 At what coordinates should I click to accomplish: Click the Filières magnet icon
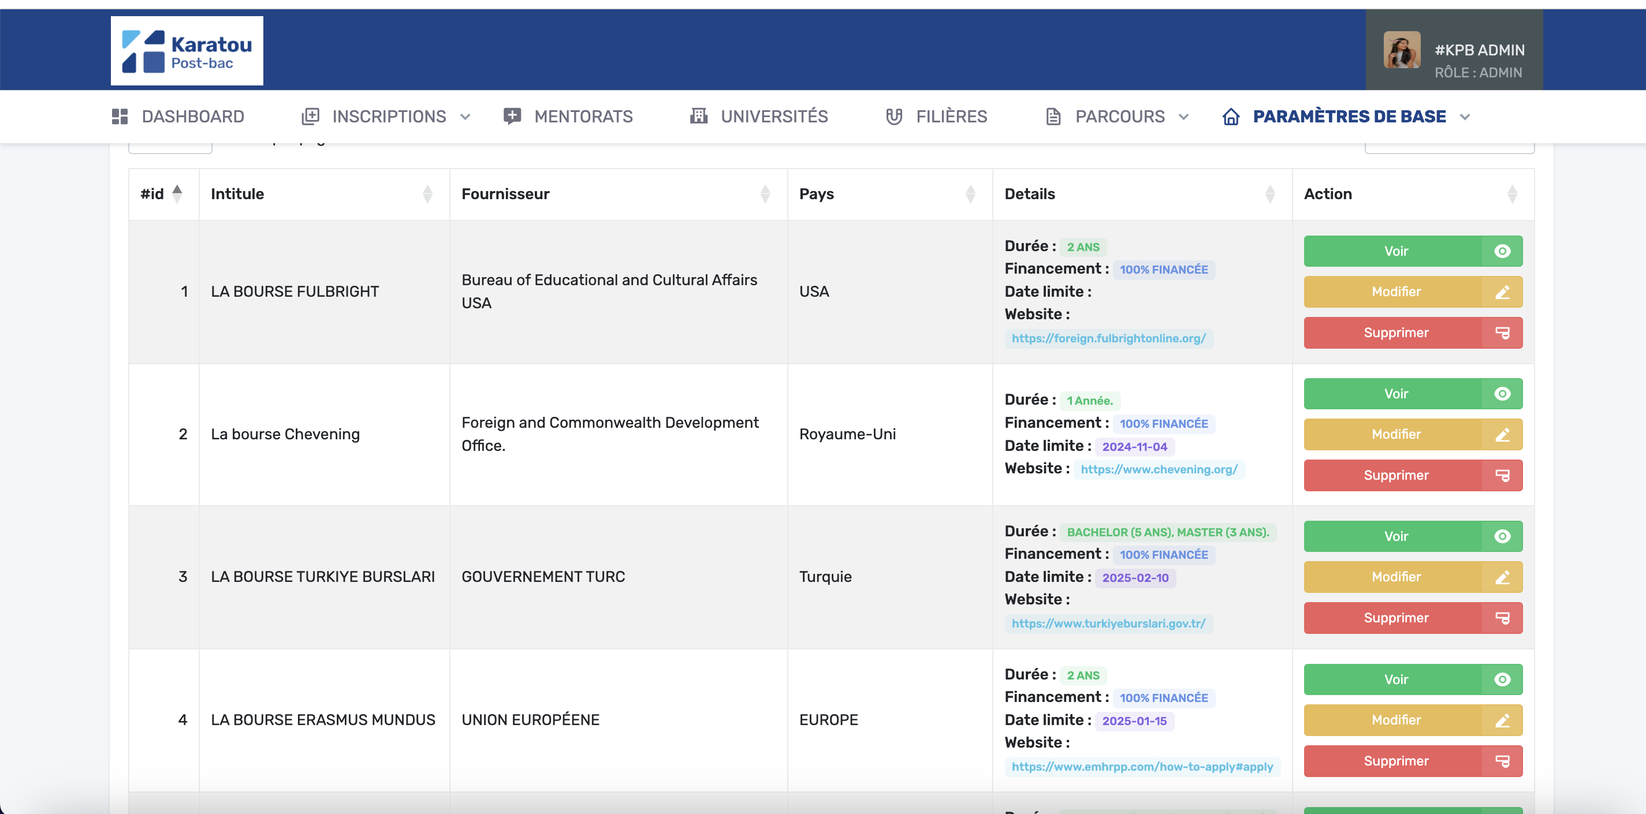coord(895,116)
